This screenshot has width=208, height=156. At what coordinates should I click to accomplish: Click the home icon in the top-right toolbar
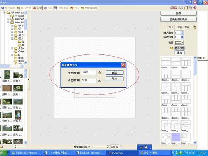[x=186, y=8]
